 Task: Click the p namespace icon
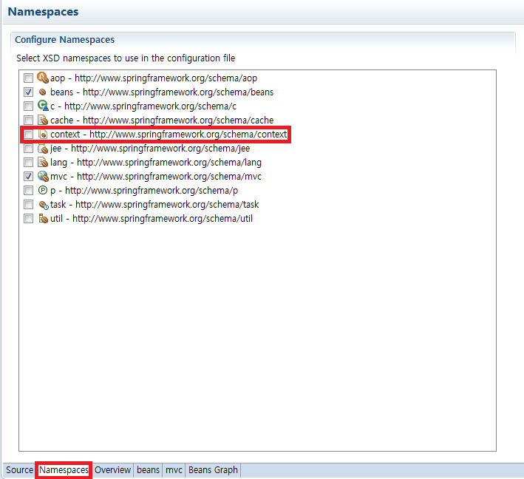tap(43, 190)
